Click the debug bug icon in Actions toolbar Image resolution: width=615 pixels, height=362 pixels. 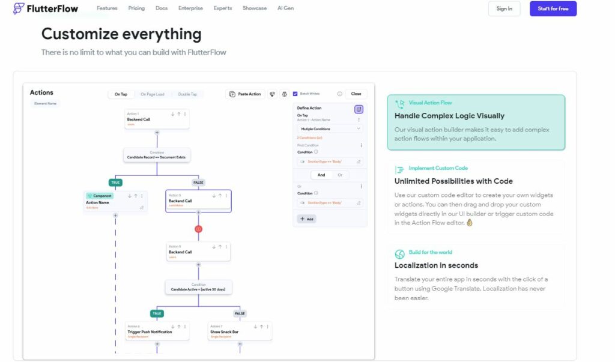pyautogui.click(x=284, y=94)
